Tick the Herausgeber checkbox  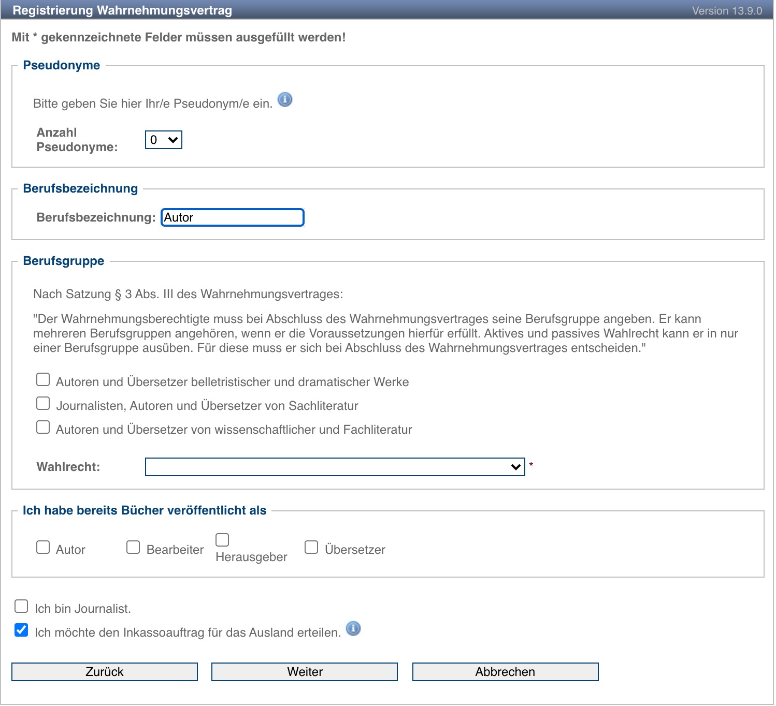[x=222, y=540]
